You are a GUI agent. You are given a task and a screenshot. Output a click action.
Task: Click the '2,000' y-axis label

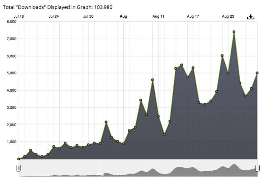pyautogui.click(x=12, y=125)
